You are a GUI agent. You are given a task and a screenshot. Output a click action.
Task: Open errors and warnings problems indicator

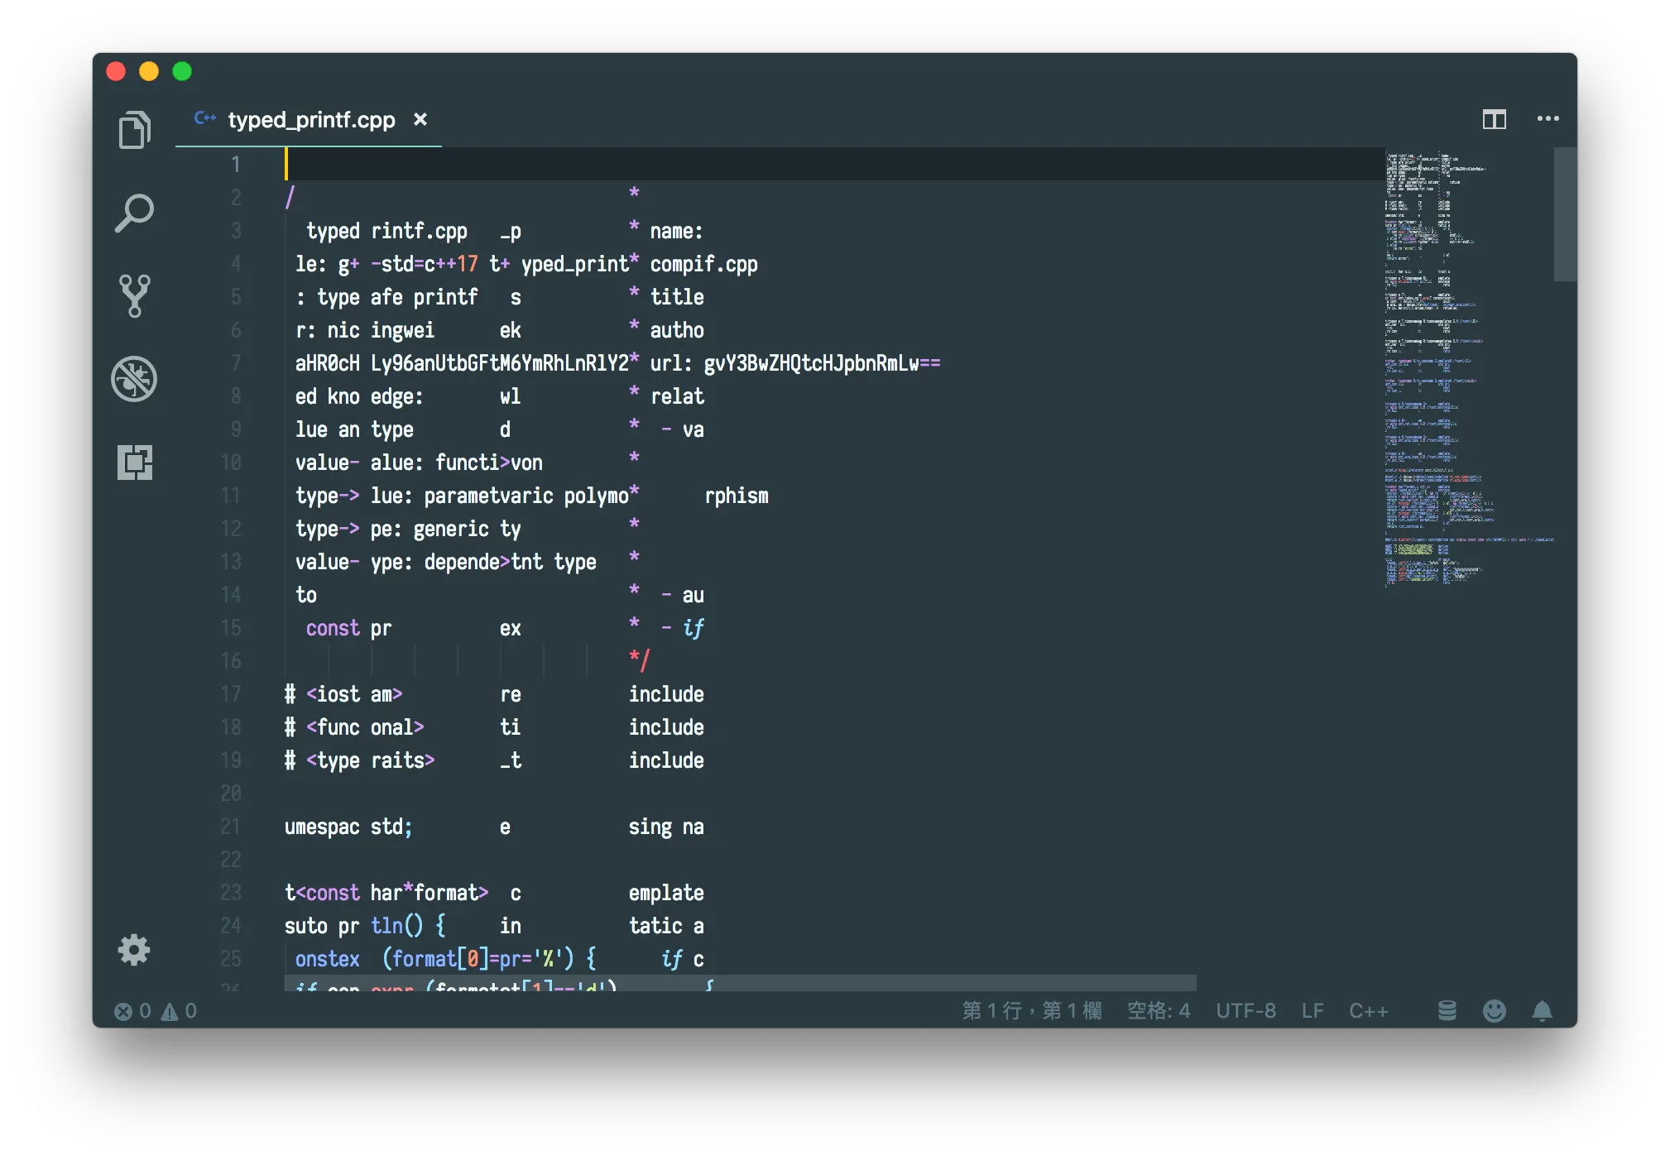pos(156,1011)
